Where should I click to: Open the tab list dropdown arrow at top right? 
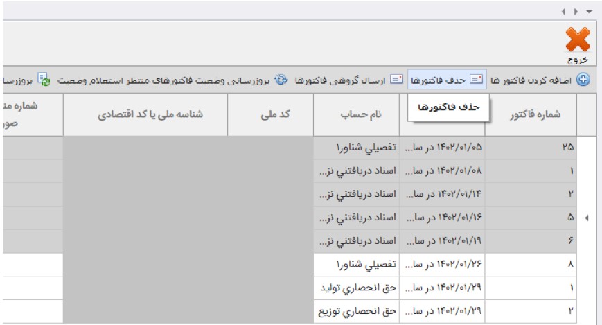point(590,12)
